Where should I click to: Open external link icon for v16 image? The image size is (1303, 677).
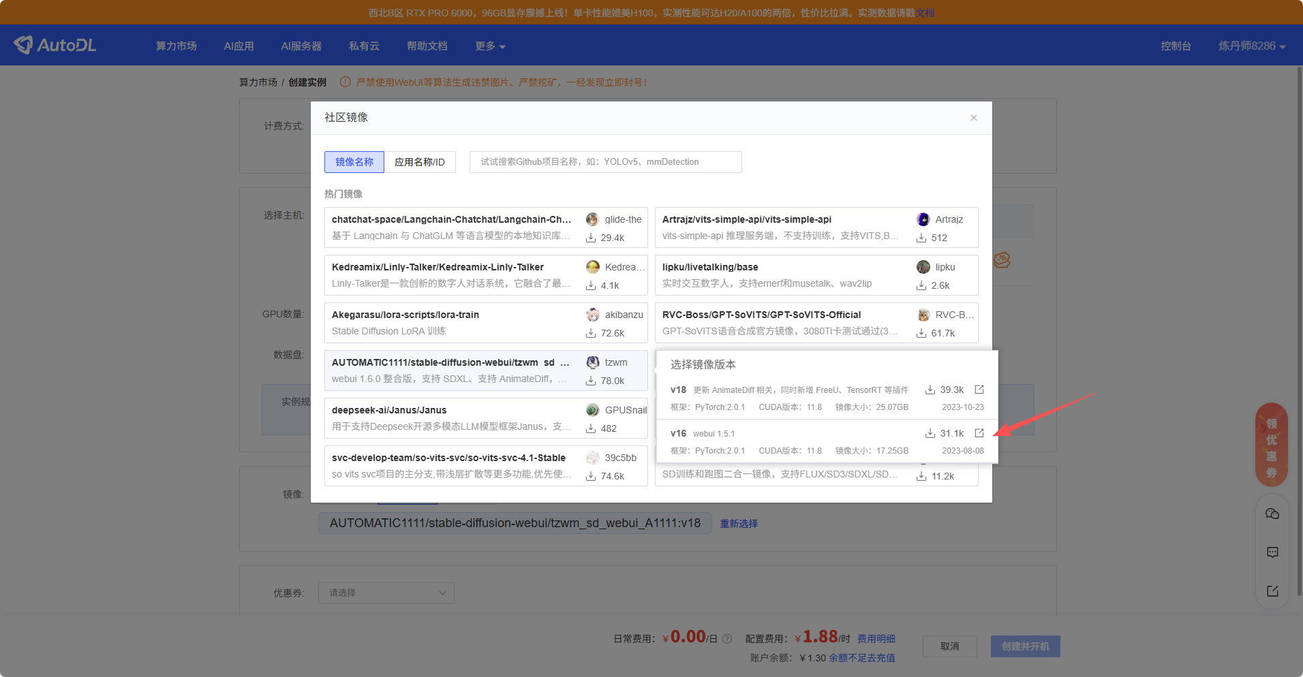979,433
